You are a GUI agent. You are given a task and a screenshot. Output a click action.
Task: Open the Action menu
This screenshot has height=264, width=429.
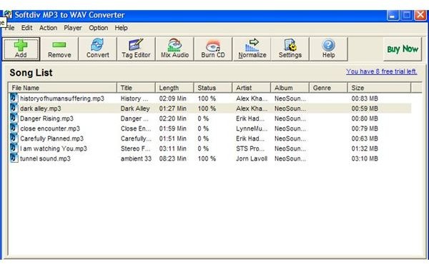(x=48, y=28)
